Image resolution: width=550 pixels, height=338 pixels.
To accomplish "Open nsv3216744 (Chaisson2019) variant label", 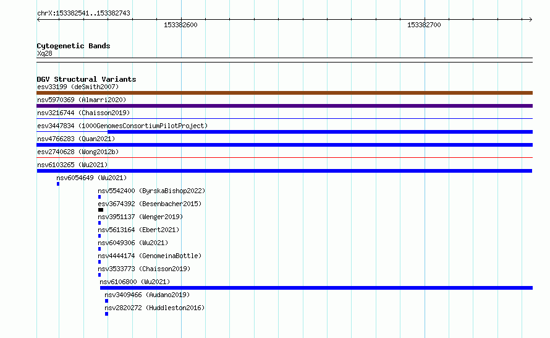I will tap(83, 113).
